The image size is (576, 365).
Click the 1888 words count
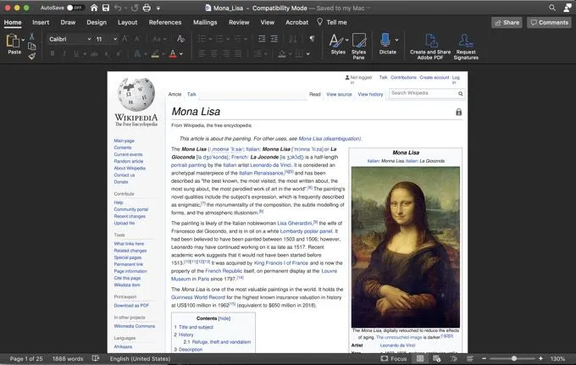(68, 358)
